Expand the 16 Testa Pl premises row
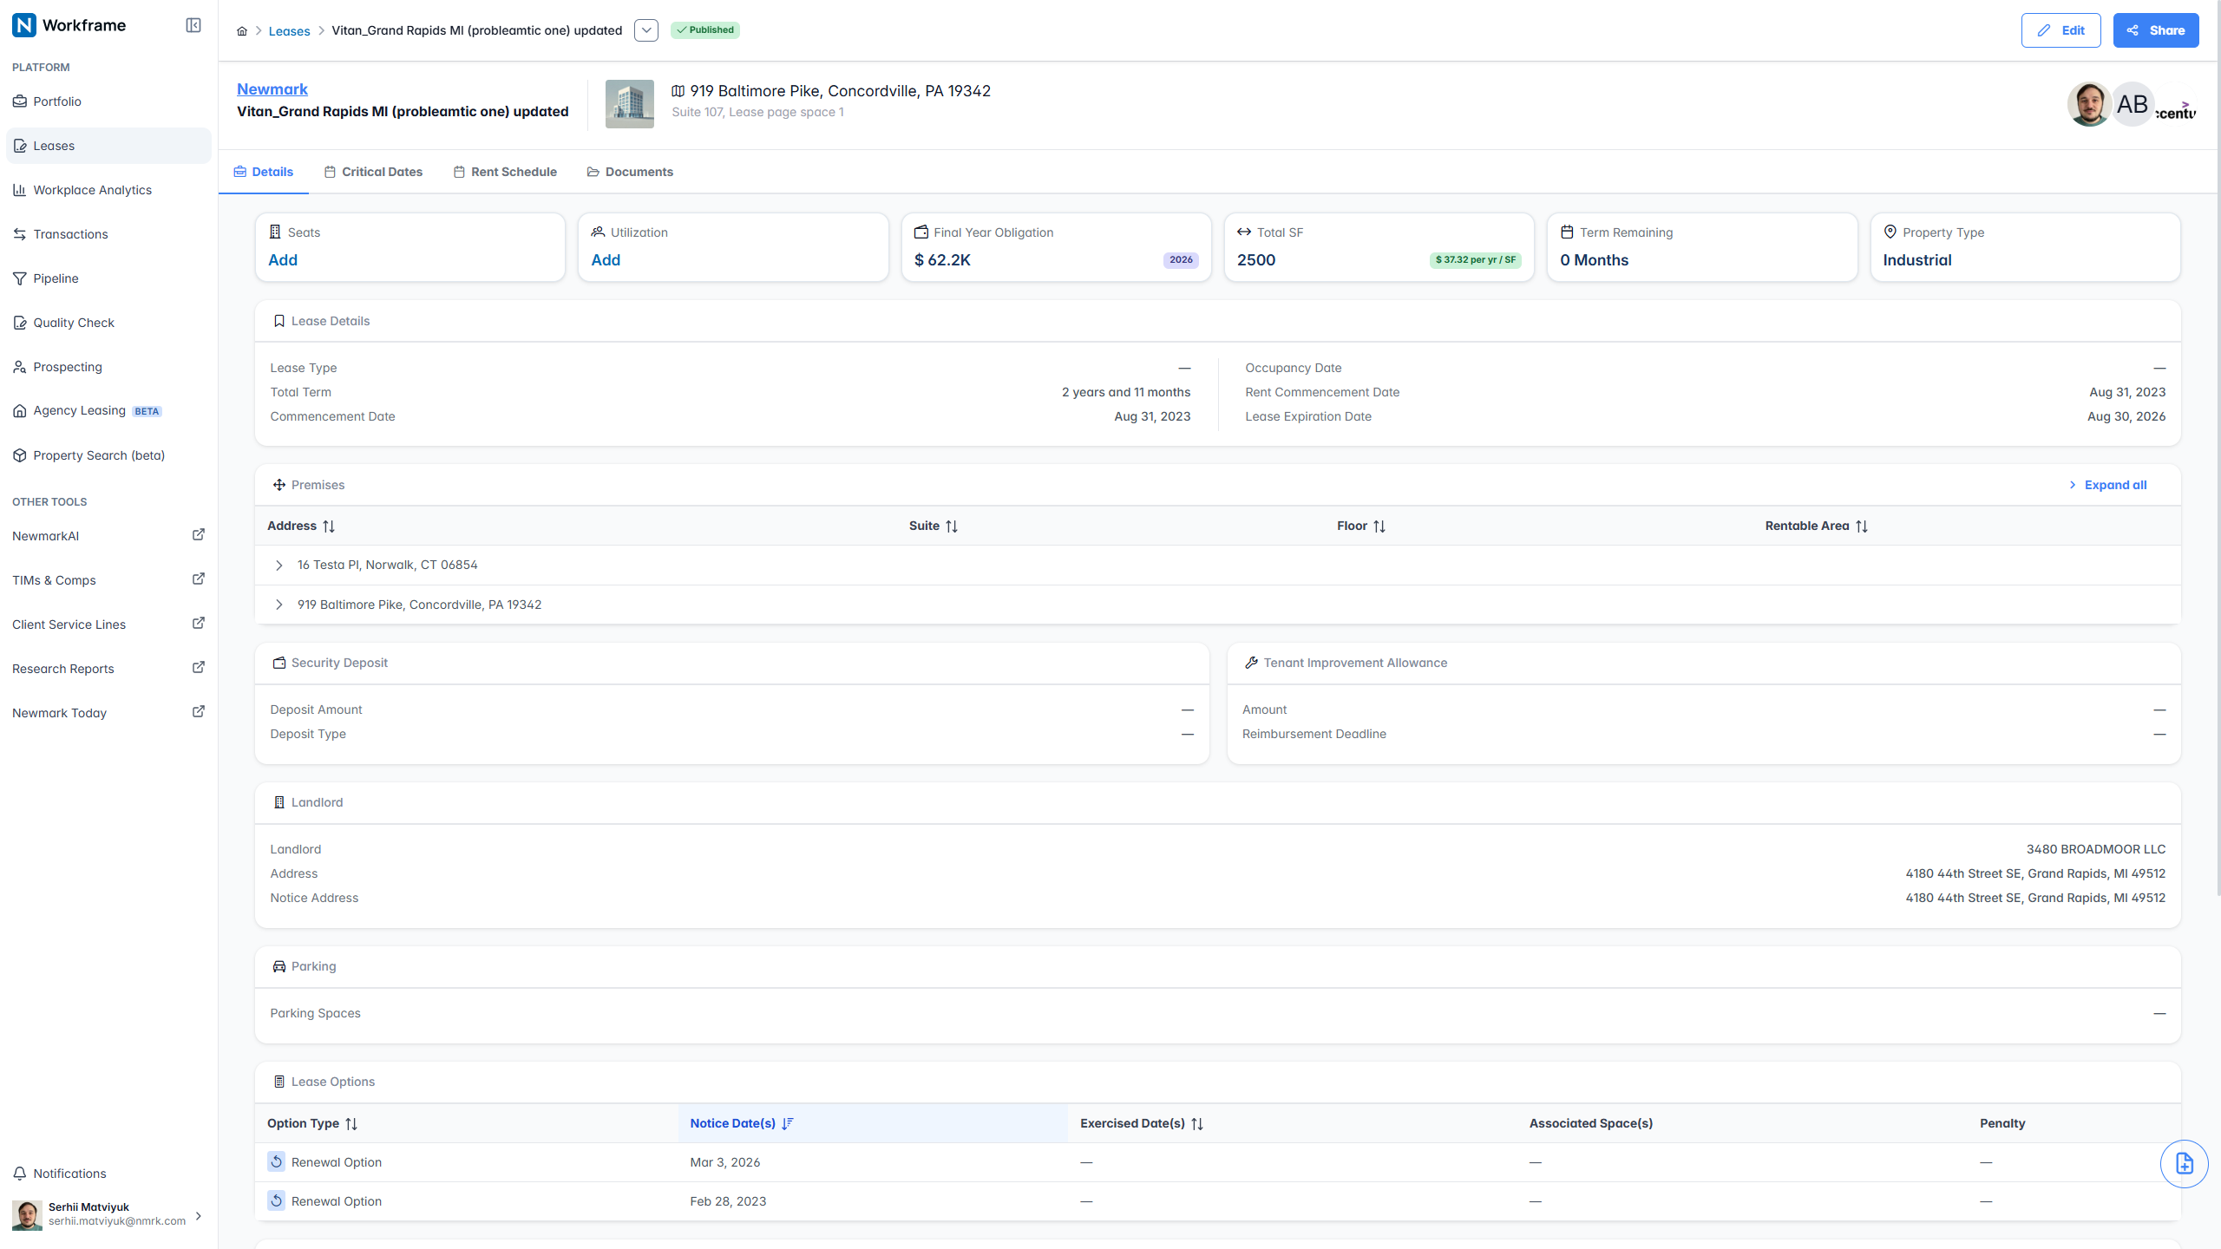Screen dimensions: 2221x1249 (x=278, y=566)
